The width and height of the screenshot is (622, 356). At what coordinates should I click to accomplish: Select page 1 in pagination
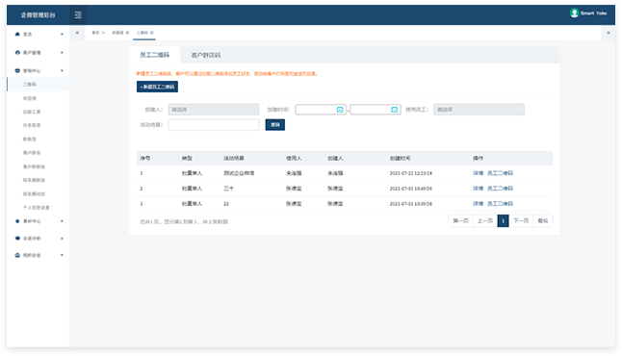(503, 220)
